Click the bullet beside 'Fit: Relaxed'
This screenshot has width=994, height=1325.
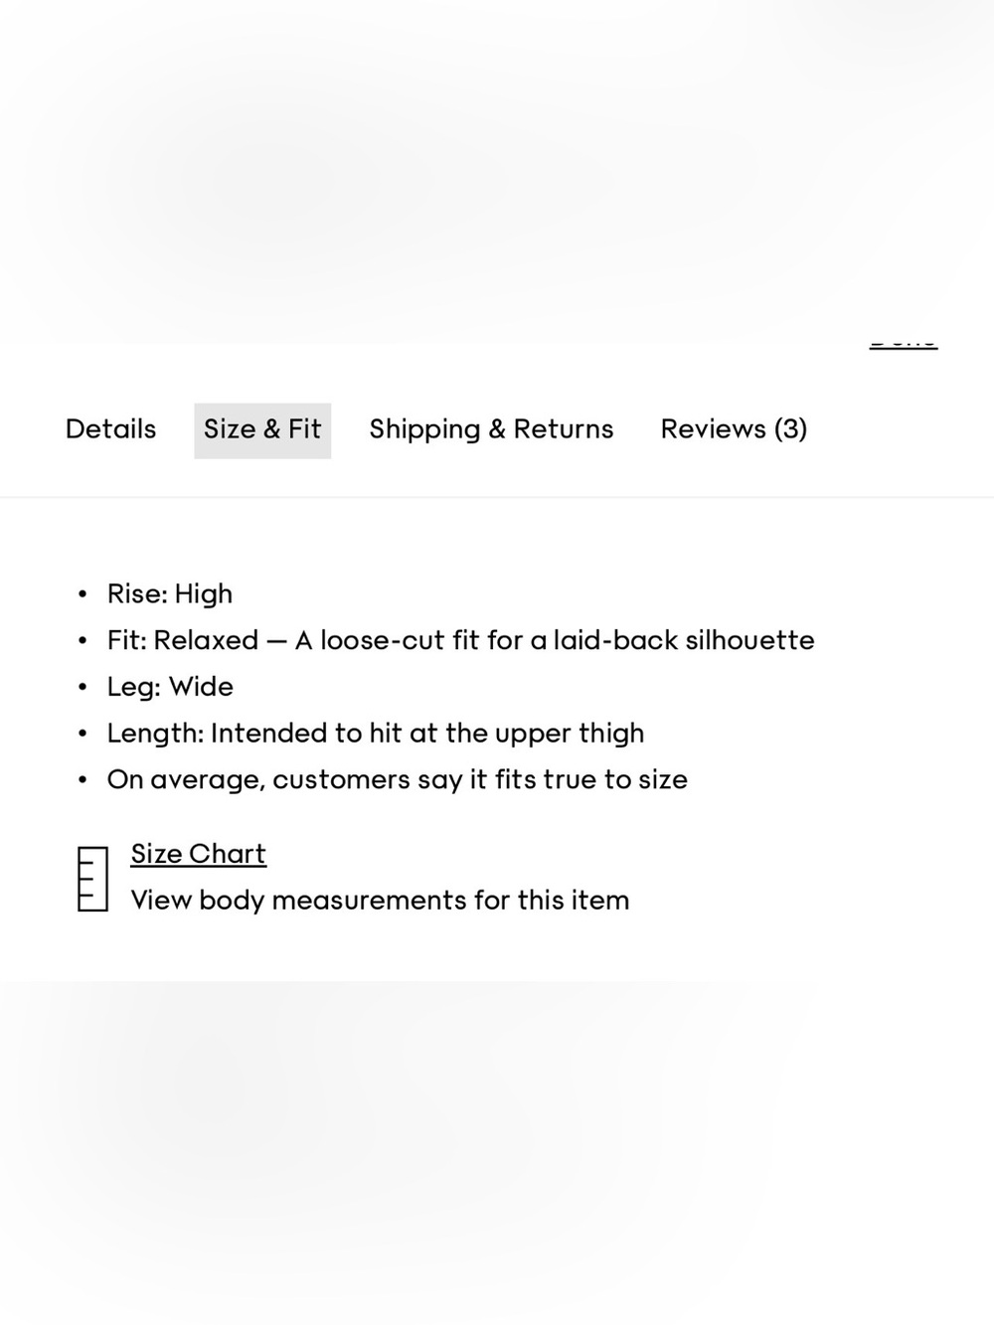(x=83, y=641)
